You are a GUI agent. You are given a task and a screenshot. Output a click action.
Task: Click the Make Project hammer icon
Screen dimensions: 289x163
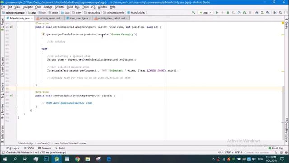click(x=193, y=13)
